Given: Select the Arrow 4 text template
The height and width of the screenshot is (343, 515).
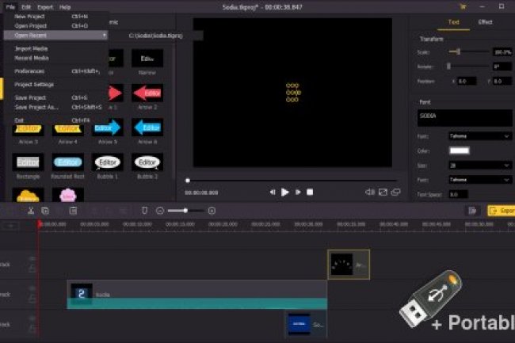Looking at the screenshot, I should (67, 128).
